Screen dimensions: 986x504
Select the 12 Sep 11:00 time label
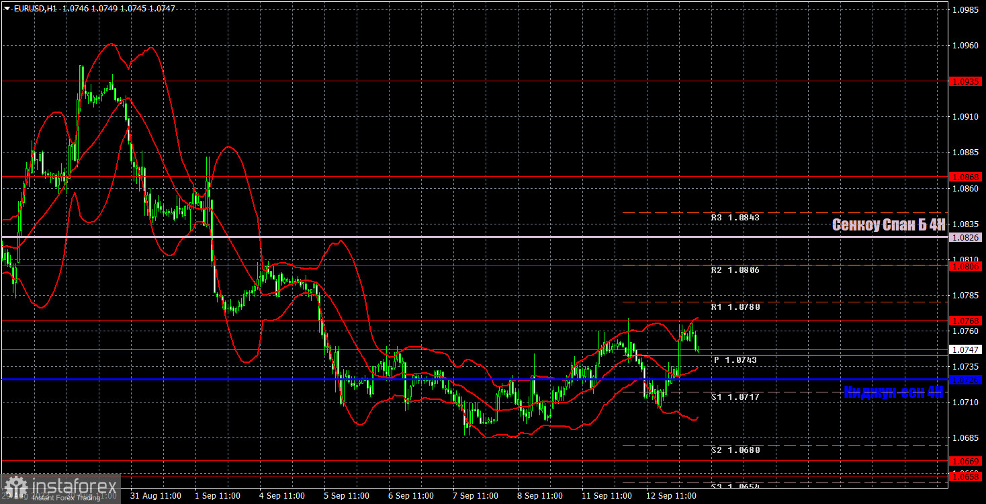click(671, 496)
